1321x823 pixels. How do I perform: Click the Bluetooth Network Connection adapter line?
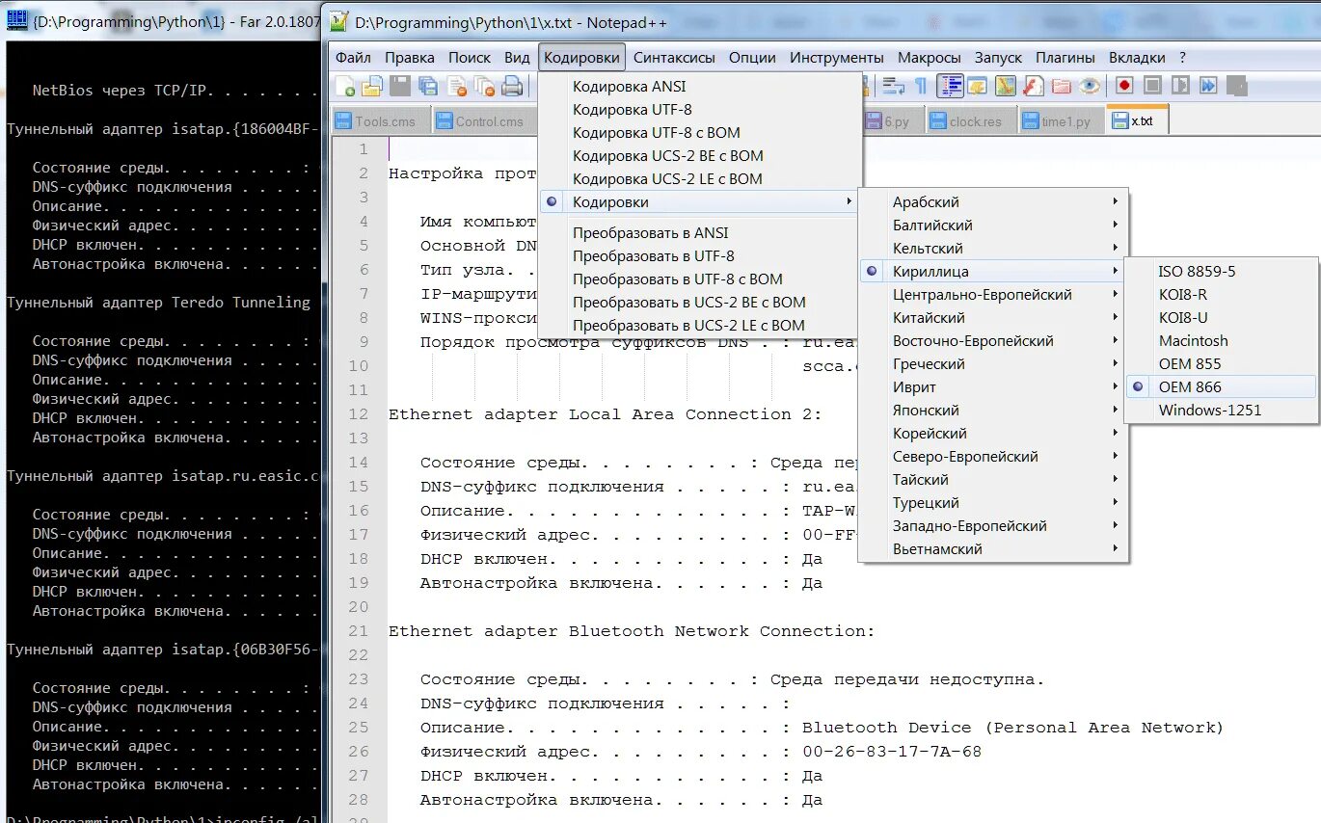point(632,631)
